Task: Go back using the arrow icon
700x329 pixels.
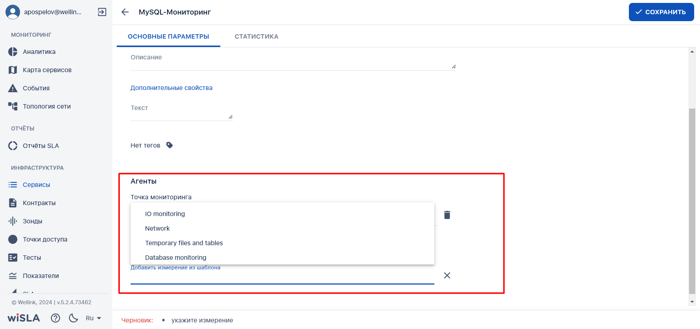Action: (125, 12)
